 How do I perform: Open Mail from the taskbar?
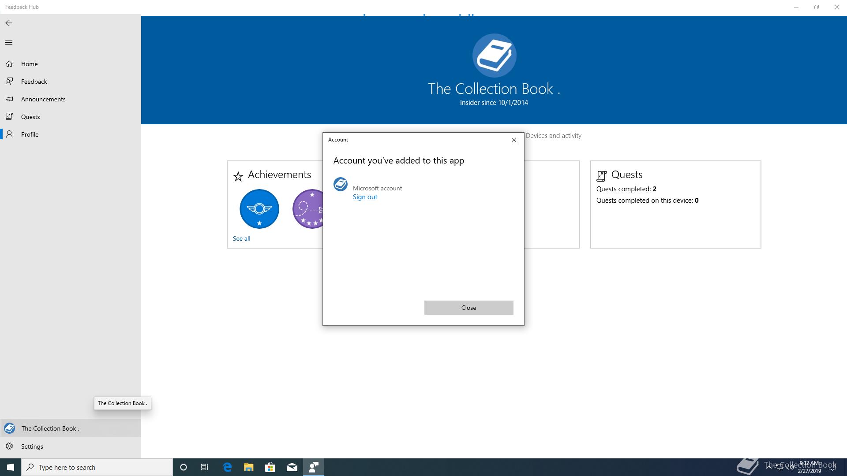click(x=292, y=467)
